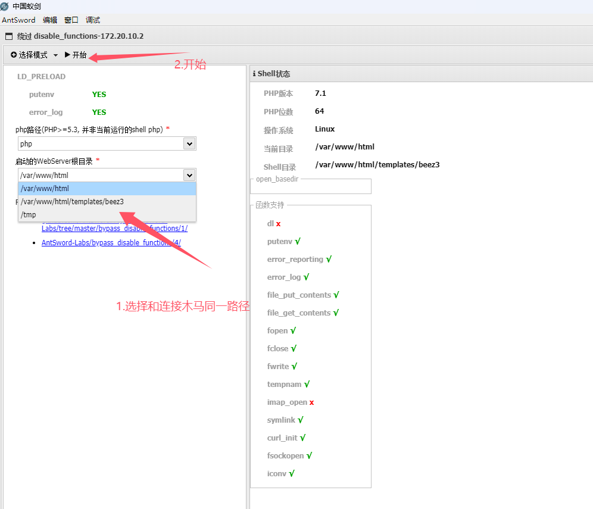Click the red x next to dl
593x509 pixels.
[x=278, y=224]
